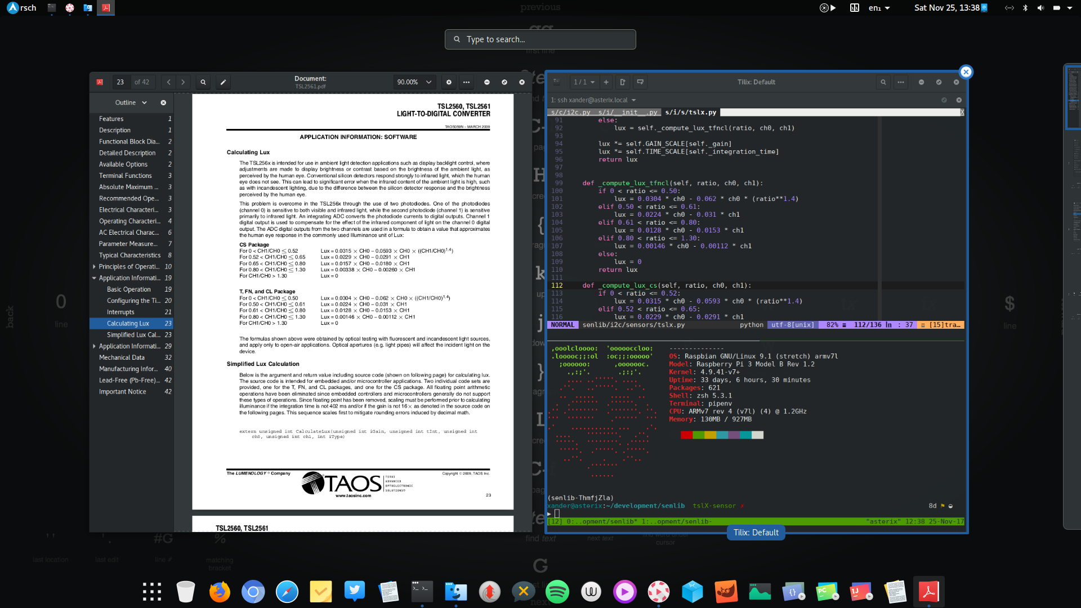
Task: Open Spotify from the dock
Action: point(557,592)
